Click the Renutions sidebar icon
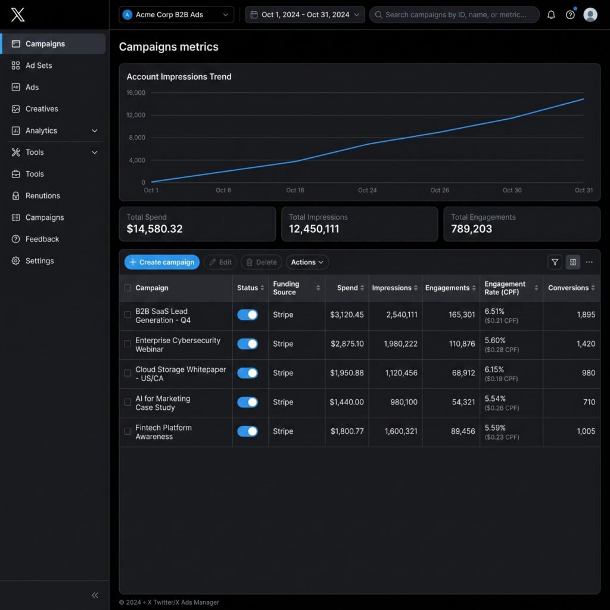This screenshot has width=610, height=610. [x=15, y=195]
